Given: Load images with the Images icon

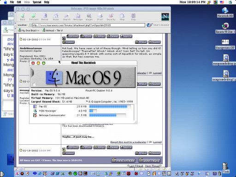Looking at the screenshot, I should coord(89,17).
